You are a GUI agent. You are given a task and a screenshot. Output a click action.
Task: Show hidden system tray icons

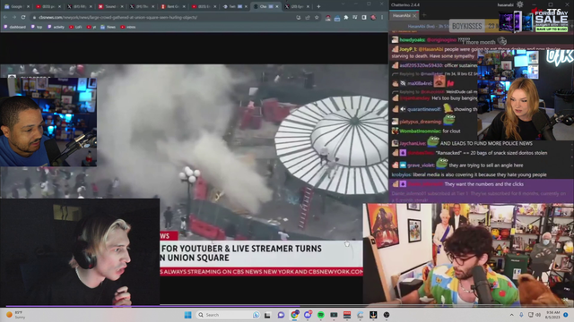pos(512,315)
